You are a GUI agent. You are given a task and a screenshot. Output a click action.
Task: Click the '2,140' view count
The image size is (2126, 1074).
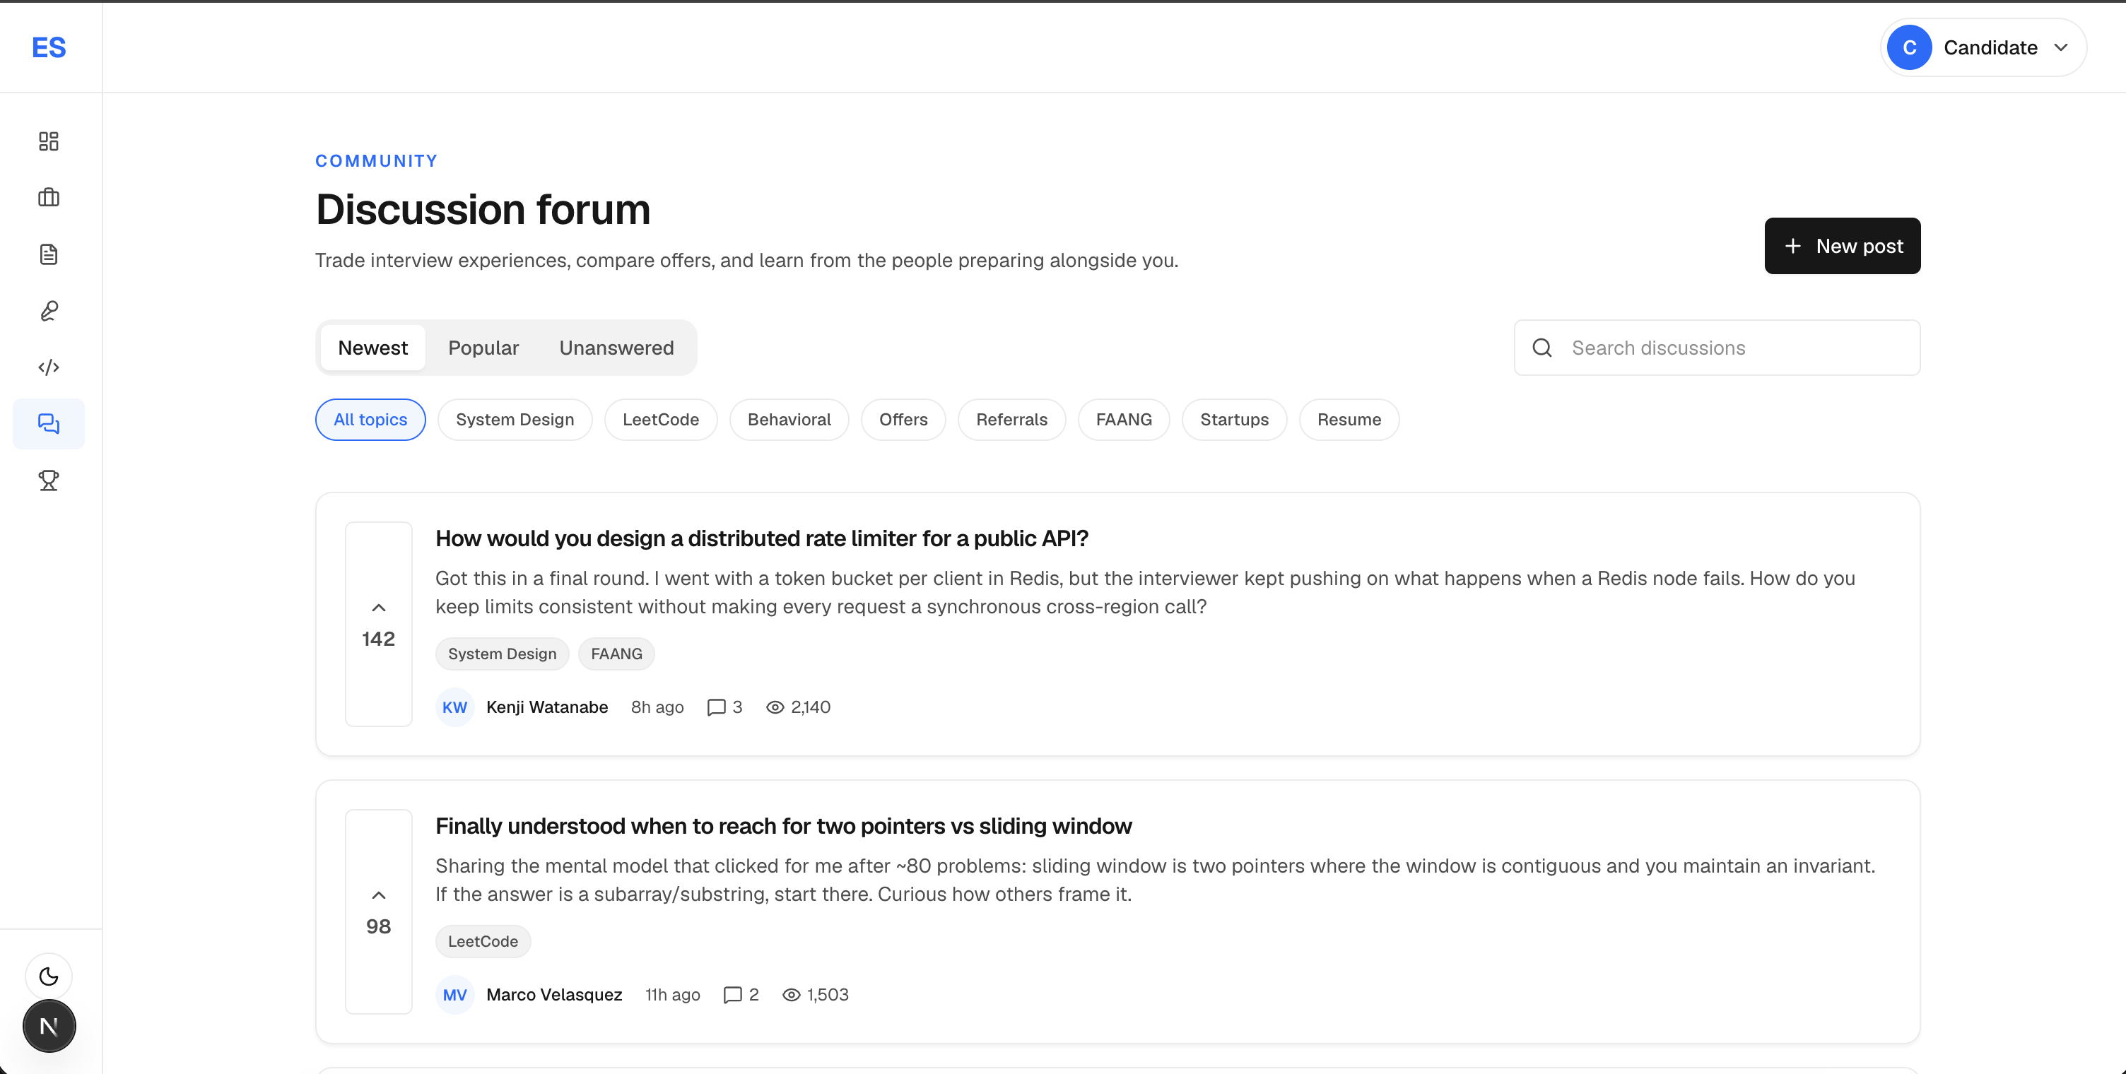click(811, 708)
